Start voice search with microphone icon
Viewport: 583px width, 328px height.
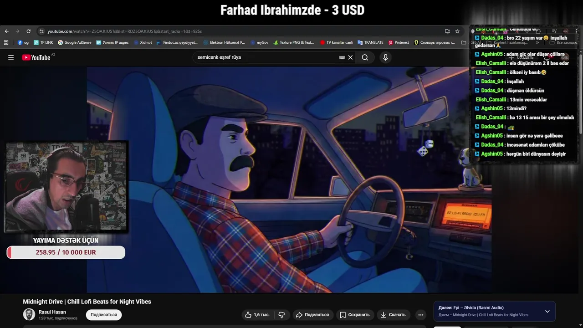point(385,57)
